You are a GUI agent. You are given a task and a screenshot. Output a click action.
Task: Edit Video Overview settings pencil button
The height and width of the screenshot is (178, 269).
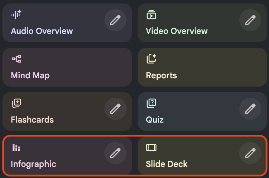[250, 20]
